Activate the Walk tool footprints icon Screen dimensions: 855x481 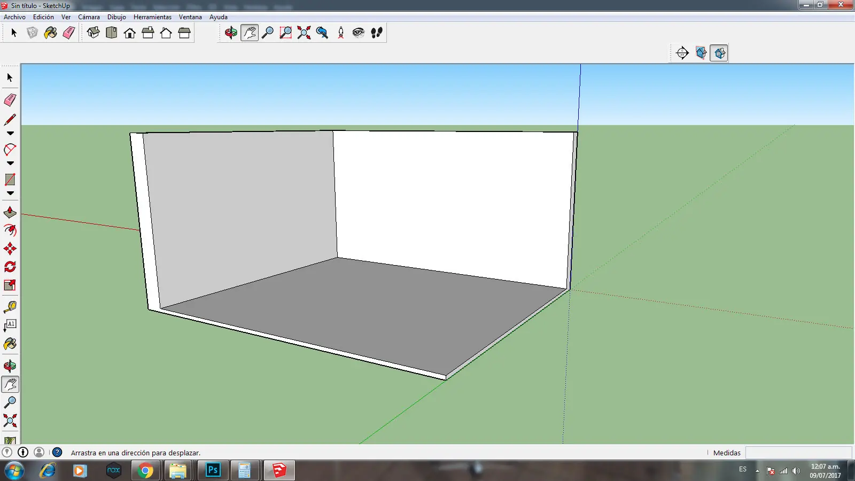click(x=377, y=33)
